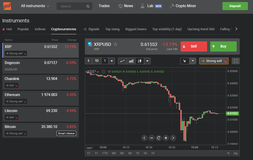253x160 pixels.
Task: Click the Sell signal badge under Chainlink
Action: coord(11,85)
